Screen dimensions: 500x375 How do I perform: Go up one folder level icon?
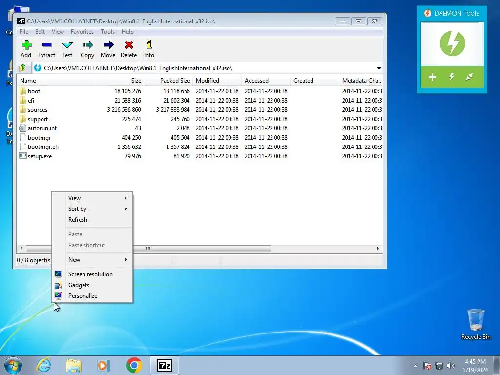point(22,68)
